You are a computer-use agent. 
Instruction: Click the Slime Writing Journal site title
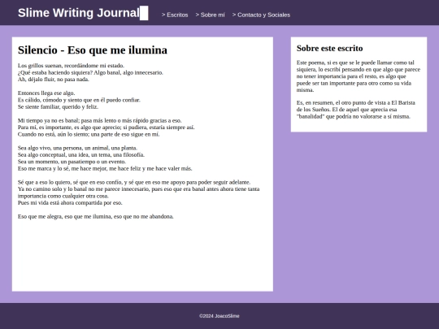click(x=79, y=13)
